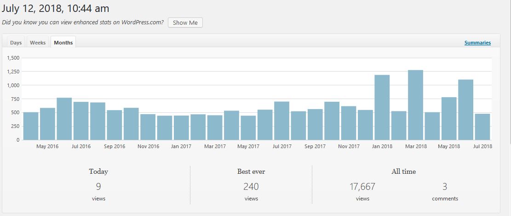Click the September 2016 bar

click(115, 125)
